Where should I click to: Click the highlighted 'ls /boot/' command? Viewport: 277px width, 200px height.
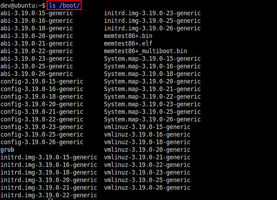pyautogui.click(x=64, y=6)
